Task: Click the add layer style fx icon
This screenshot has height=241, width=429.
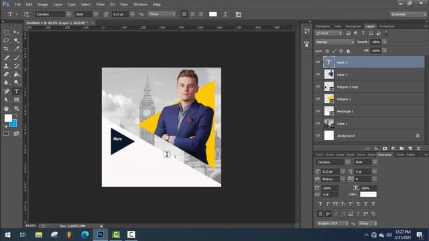Action: [x=376, y=149]
